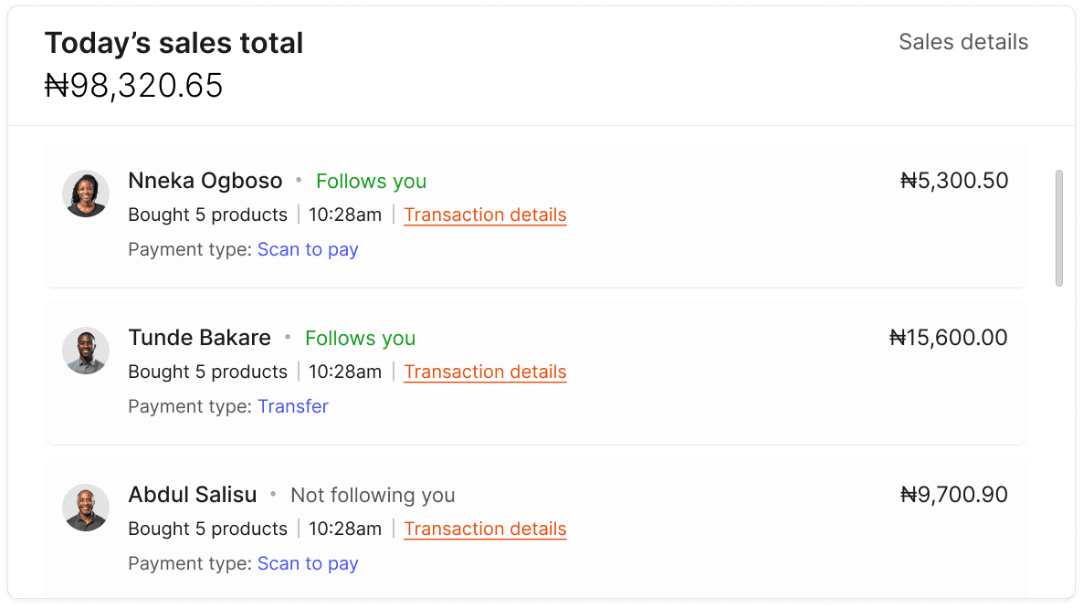Screen dimensions: 1083x608
Task: View Transaction details for Nneka Ogboso
Action: [485, 215]
